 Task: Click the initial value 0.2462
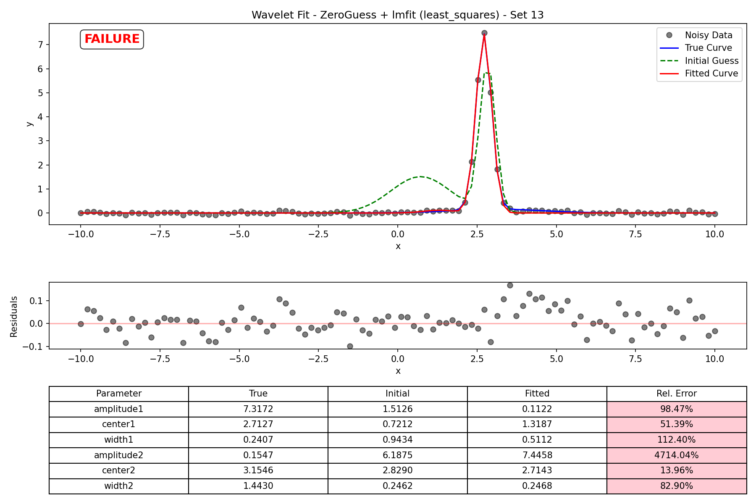[x=398, y=486]
